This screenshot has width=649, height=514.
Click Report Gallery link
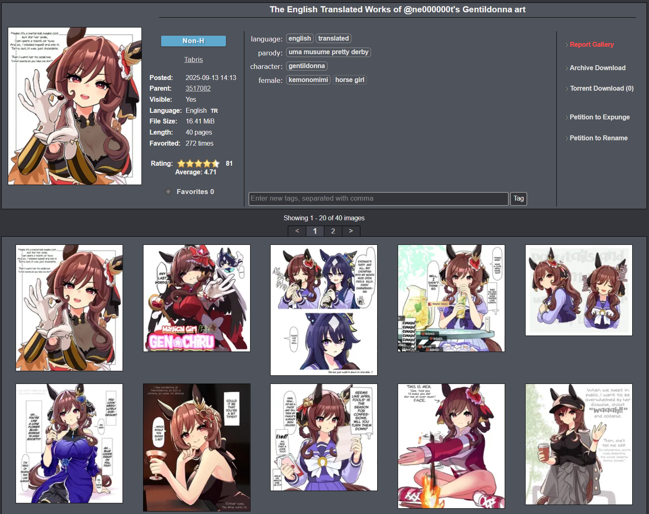click(x=592, y=44)
